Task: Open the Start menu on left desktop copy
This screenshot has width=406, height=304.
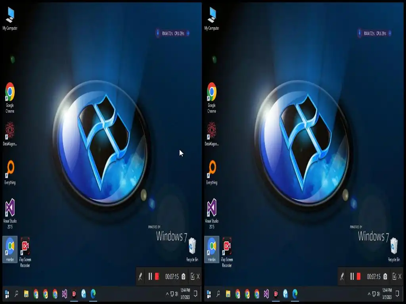Action: click(7, 294)
